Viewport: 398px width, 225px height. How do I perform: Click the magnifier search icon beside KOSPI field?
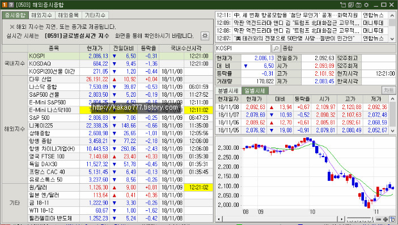pos(276,49)
